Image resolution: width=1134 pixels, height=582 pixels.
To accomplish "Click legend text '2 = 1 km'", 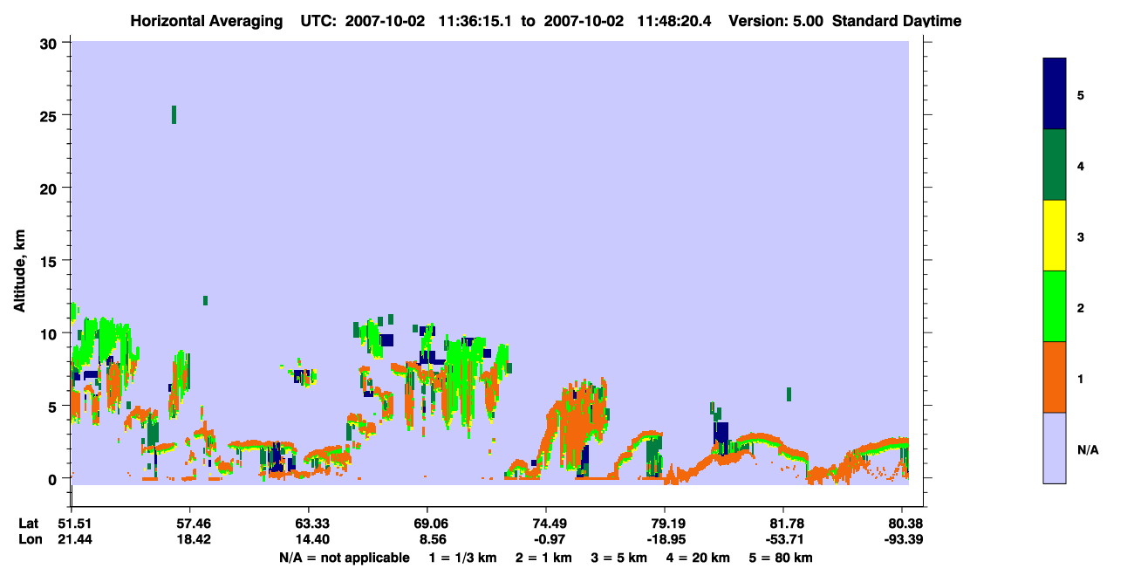I will [x=543, y=558].
